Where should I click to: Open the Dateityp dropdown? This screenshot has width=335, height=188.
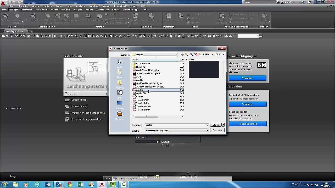207,130
